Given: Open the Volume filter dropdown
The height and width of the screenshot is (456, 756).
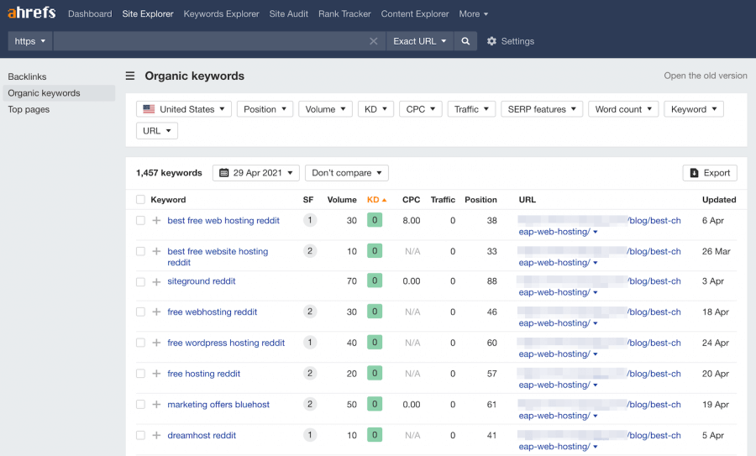Looking at the screenshot, I should 325,109.
